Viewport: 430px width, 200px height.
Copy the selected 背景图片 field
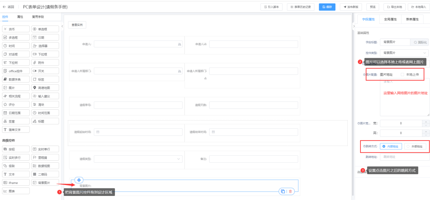pos(283,192)
